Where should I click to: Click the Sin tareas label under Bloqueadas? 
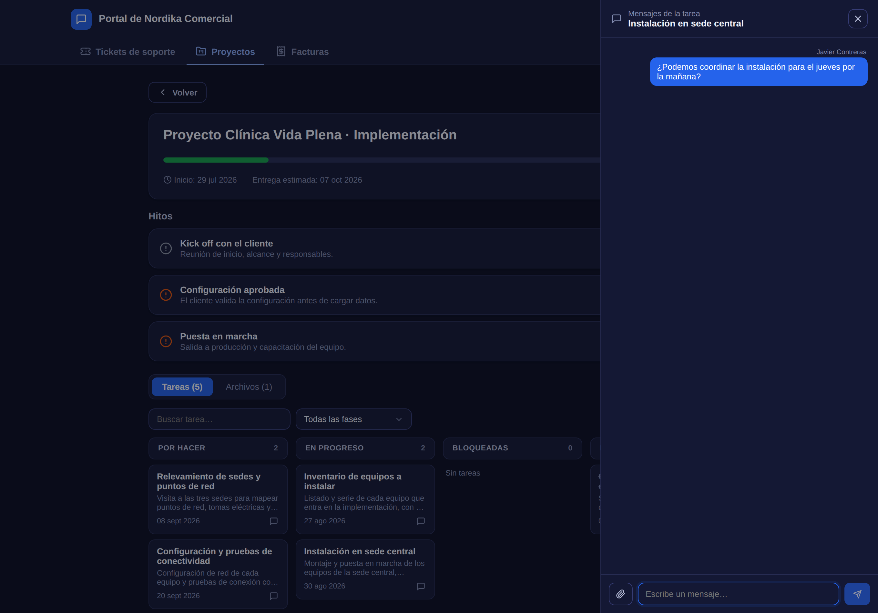[x=463, y=473]
